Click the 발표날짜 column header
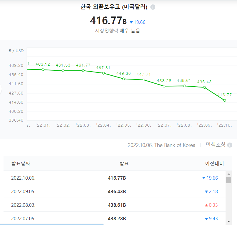The image size is (237, 225). pos(21,163)
